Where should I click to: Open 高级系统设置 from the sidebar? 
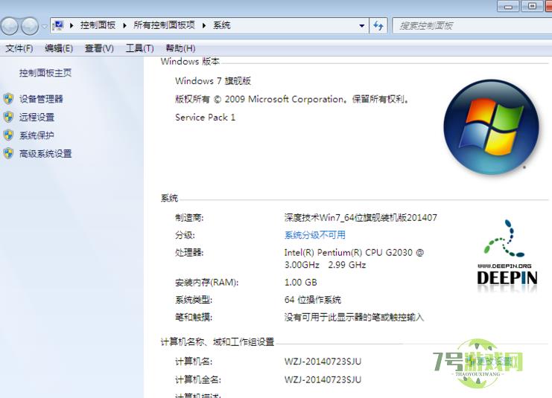coord(45,154)
